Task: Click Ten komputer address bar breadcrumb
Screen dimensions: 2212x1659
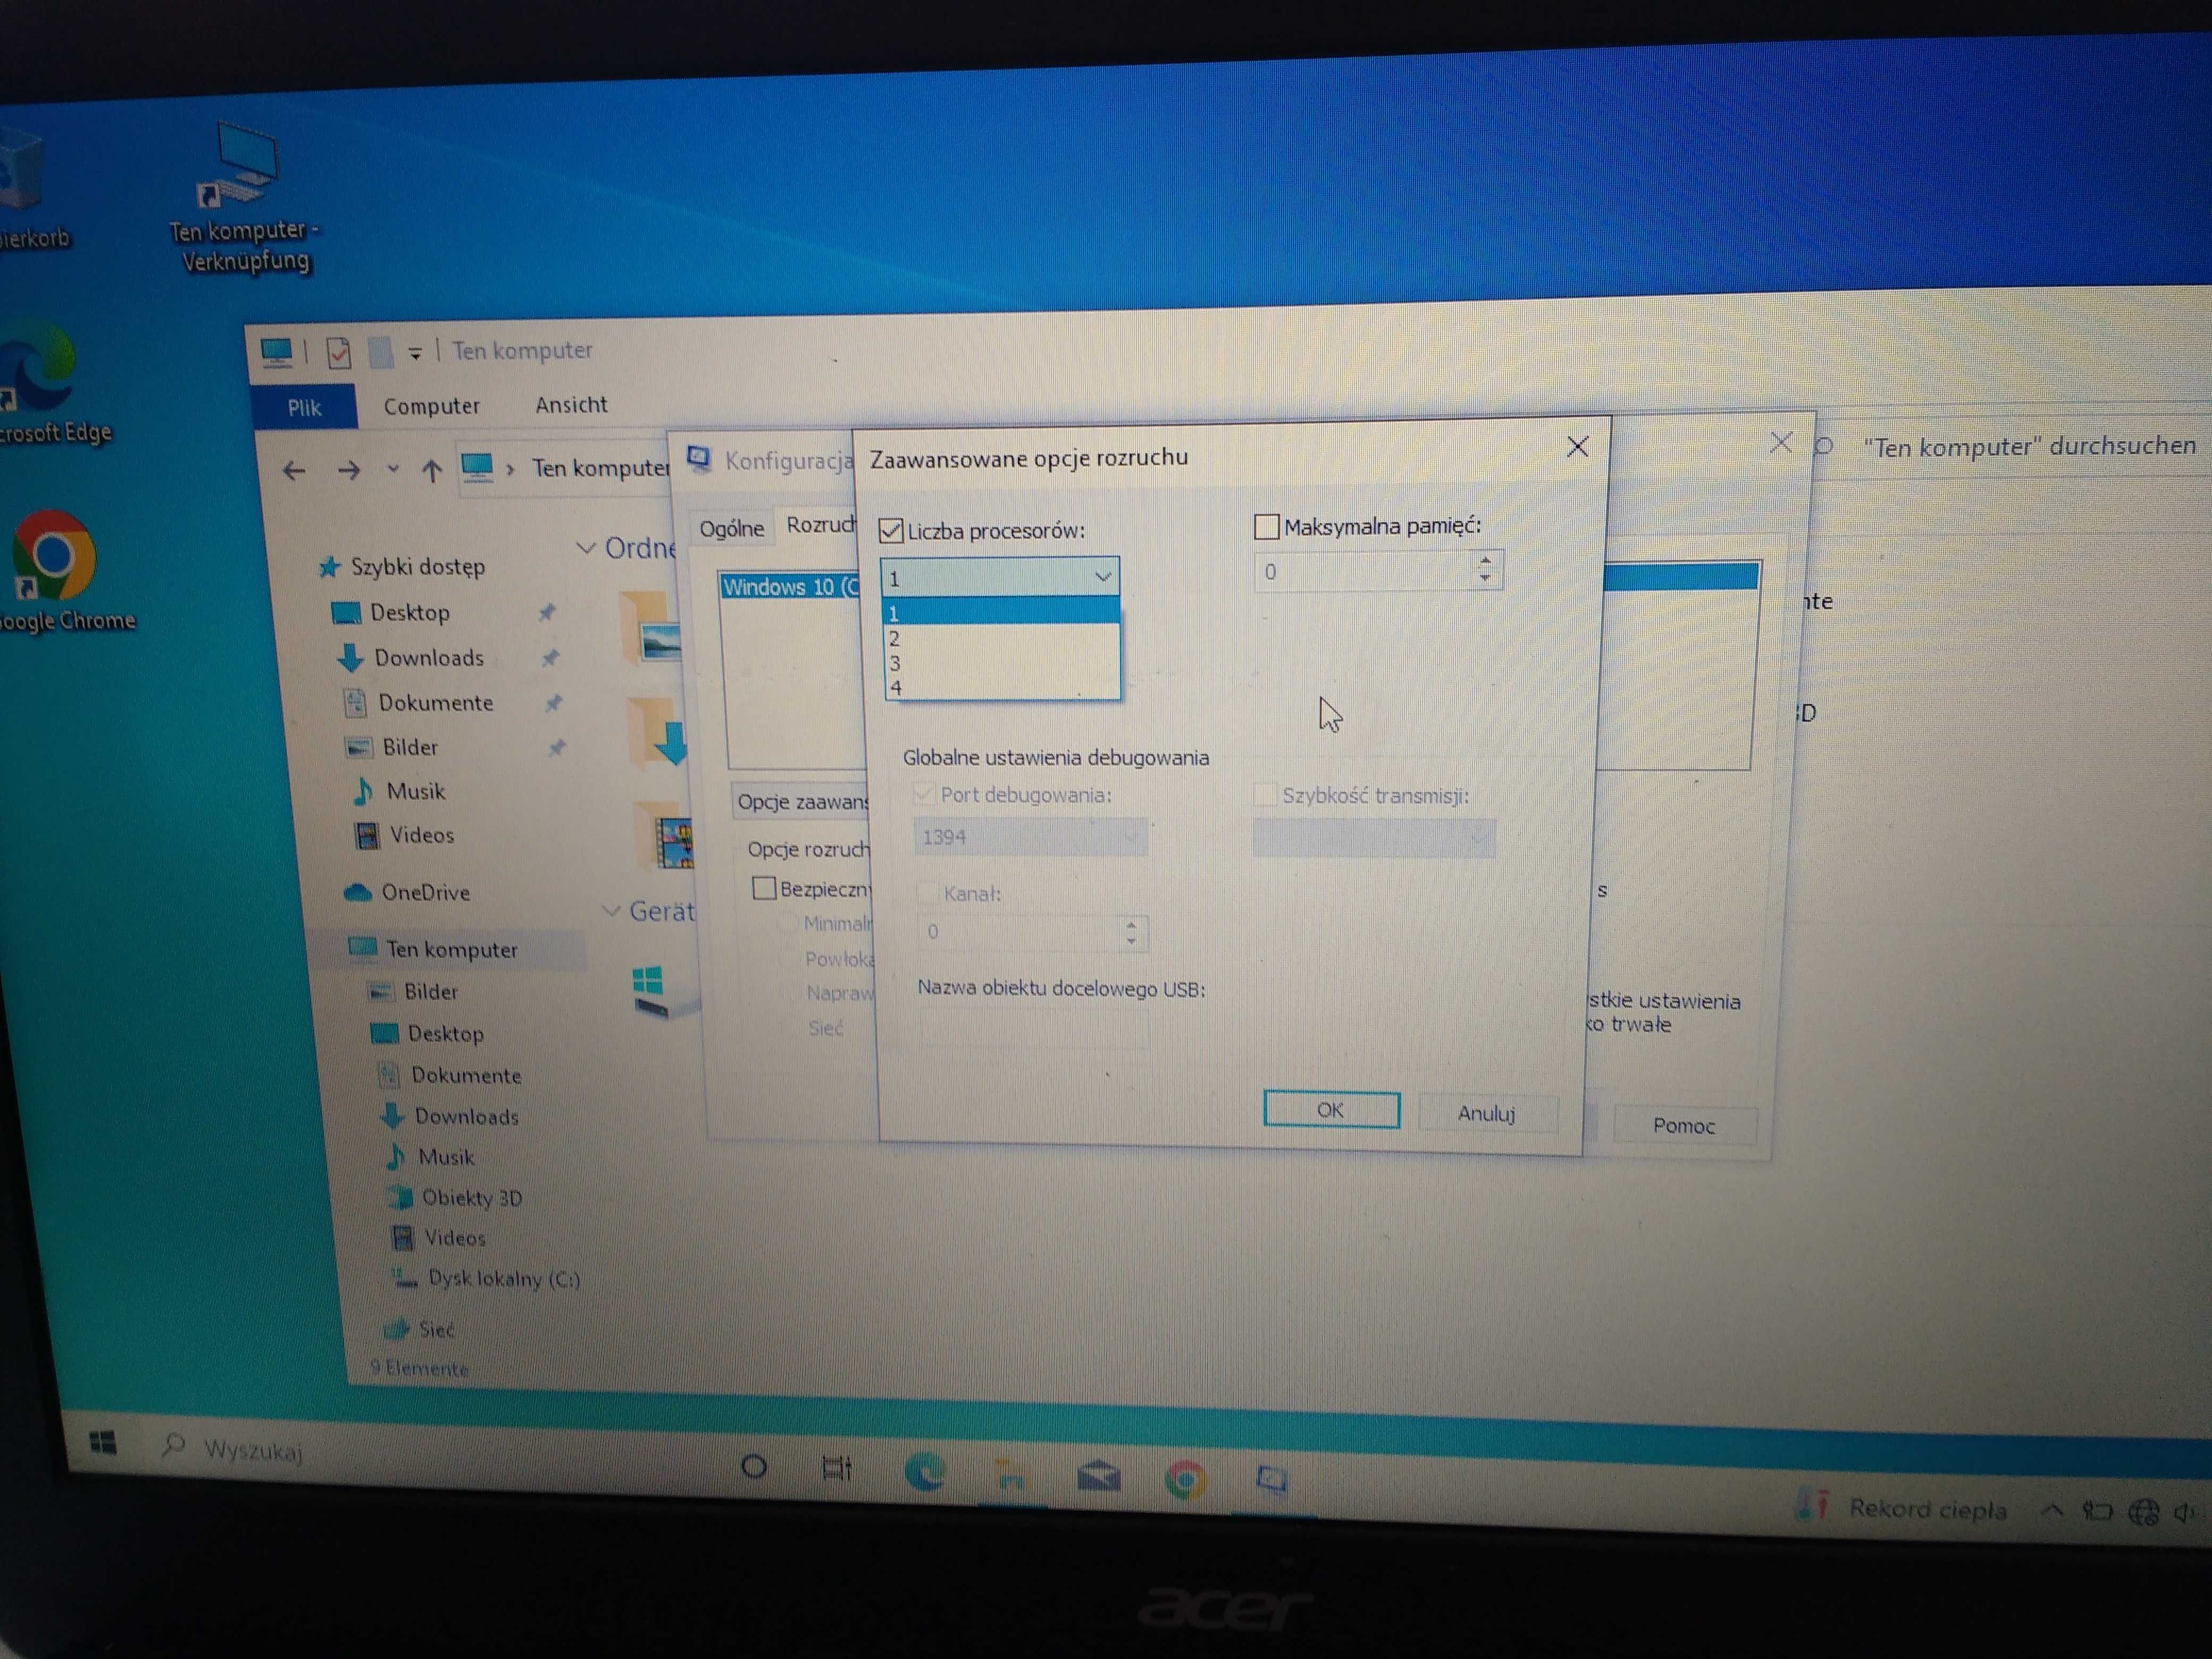Action: [x=599, y=467]
